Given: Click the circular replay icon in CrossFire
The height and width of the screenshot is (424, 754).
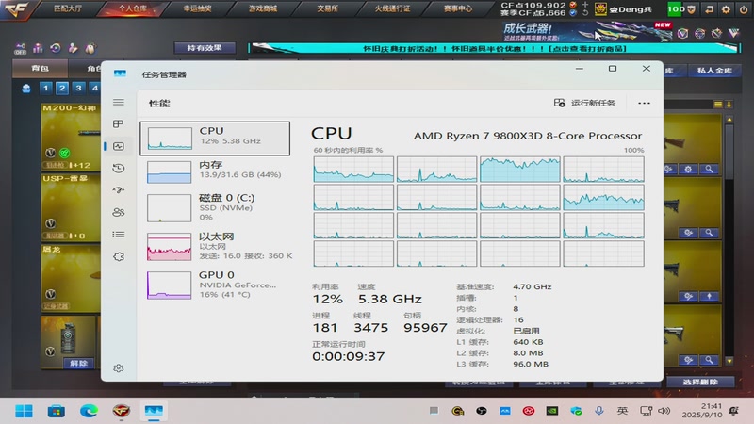Looking at the screenshot, I should tap(56, 48).
